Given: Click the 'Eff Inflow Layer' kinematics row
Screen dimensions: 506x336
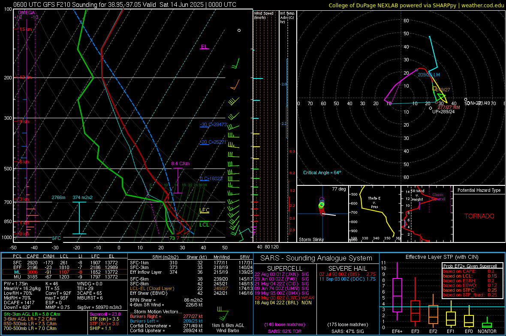Looking at the screenshot, I should pyautogui.click(x=191, y=272).
